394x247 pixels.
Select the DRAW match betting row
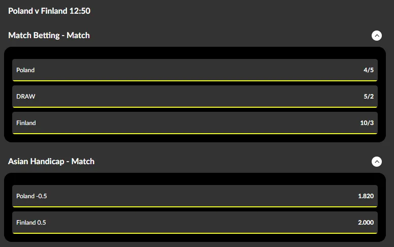pyautogui.click(x=195, y=97)
